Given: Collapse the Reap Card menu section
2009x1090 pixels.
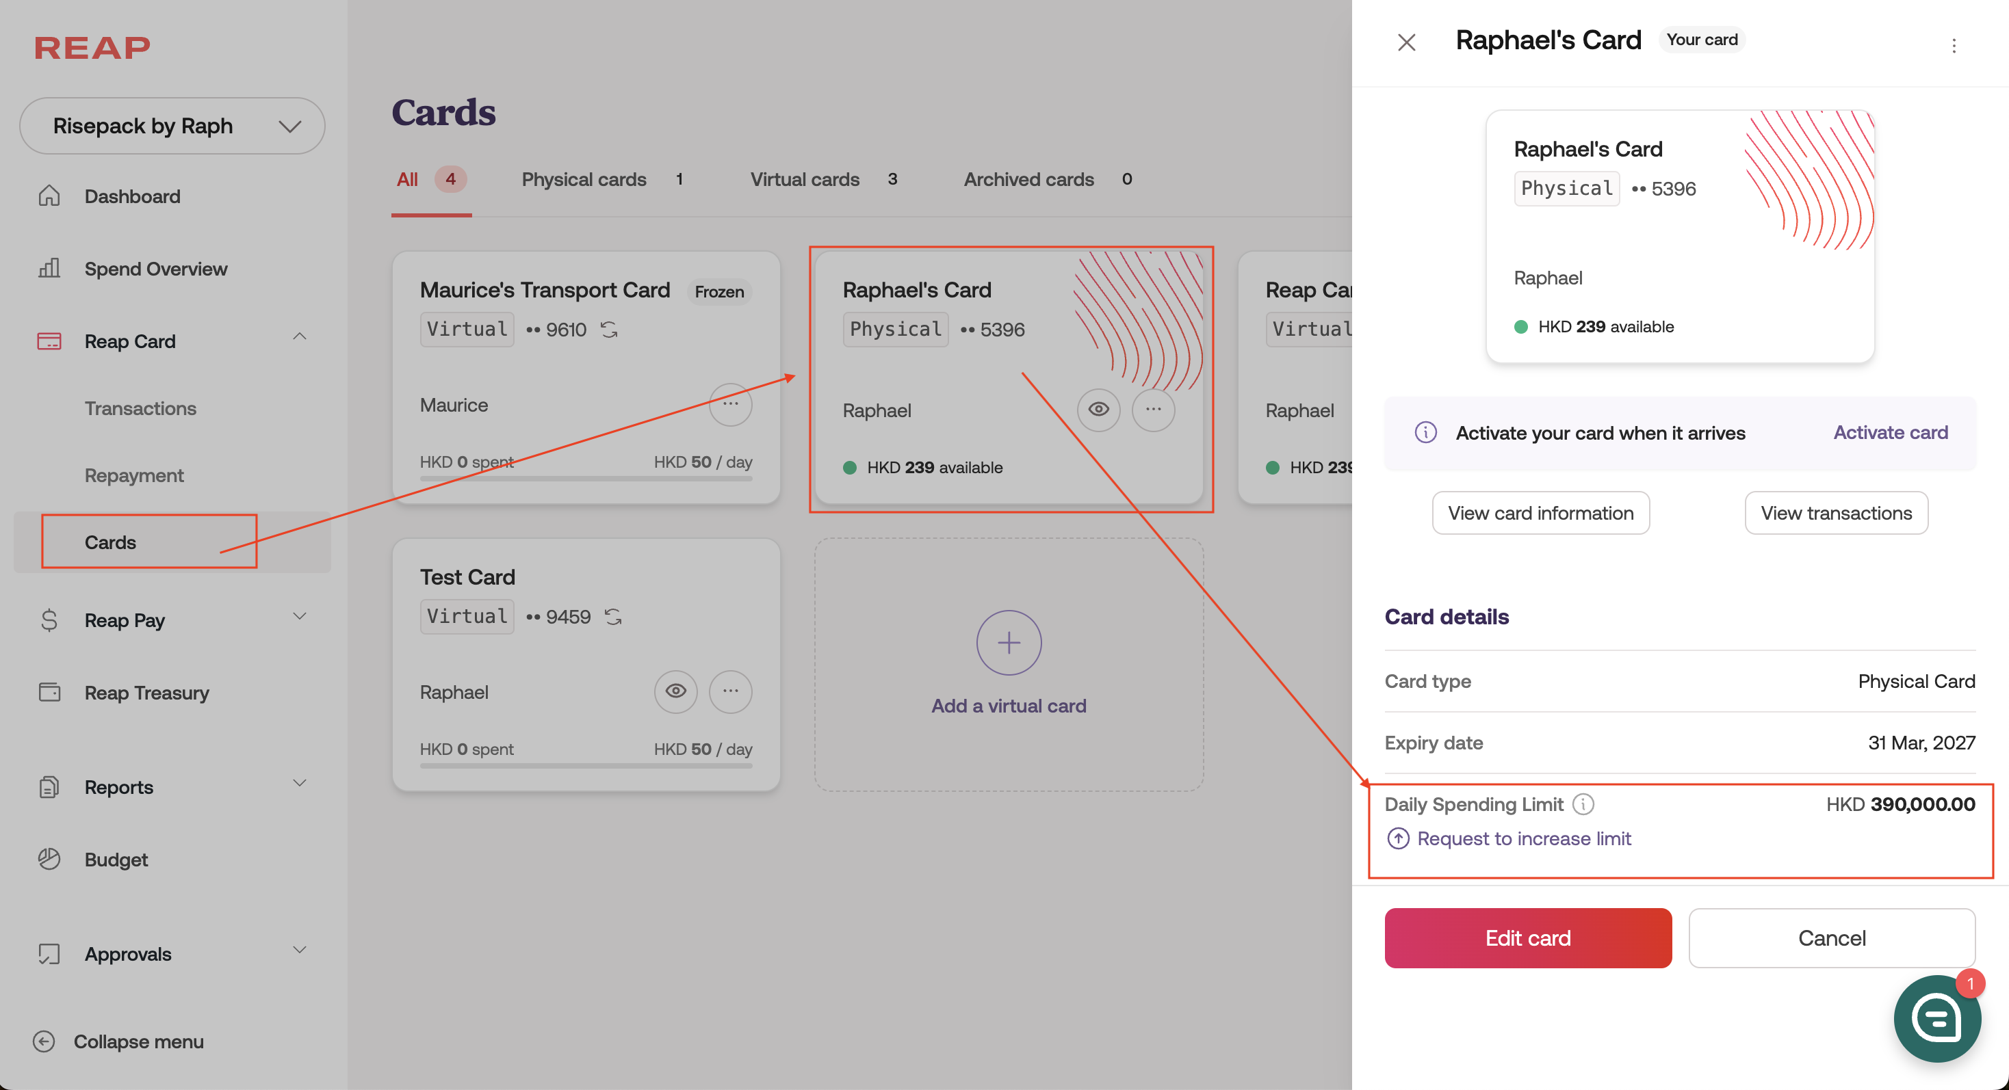Looking at the screenshot, I should coord(300,337).
